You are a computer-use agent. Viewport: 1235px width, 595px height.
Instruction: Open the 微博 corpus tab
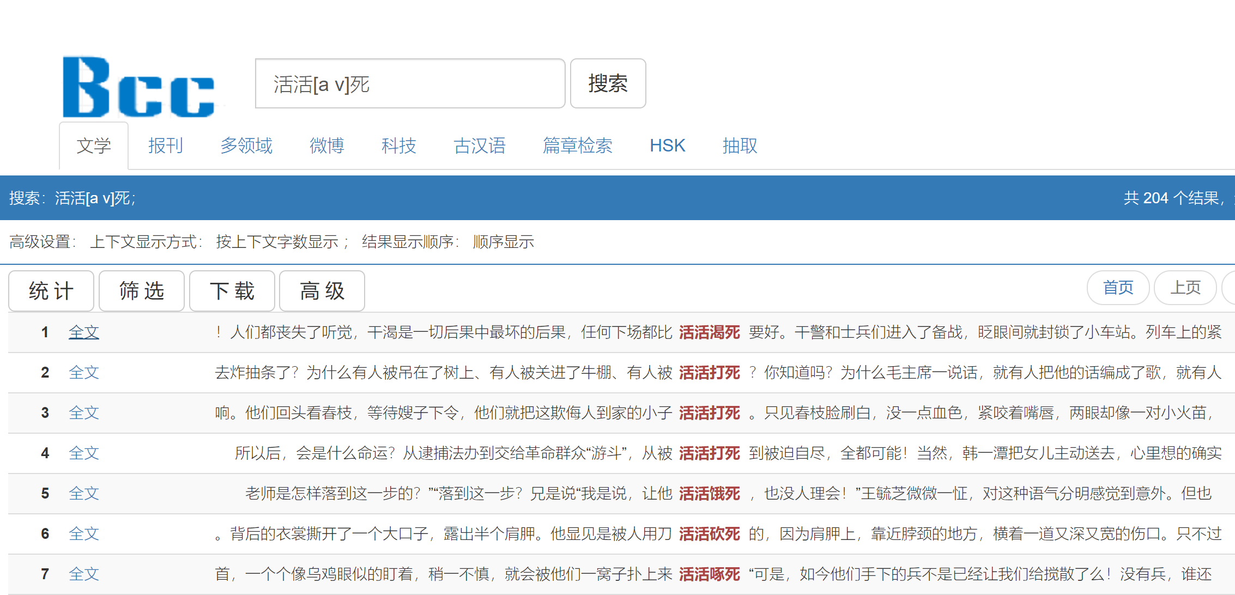326,145
